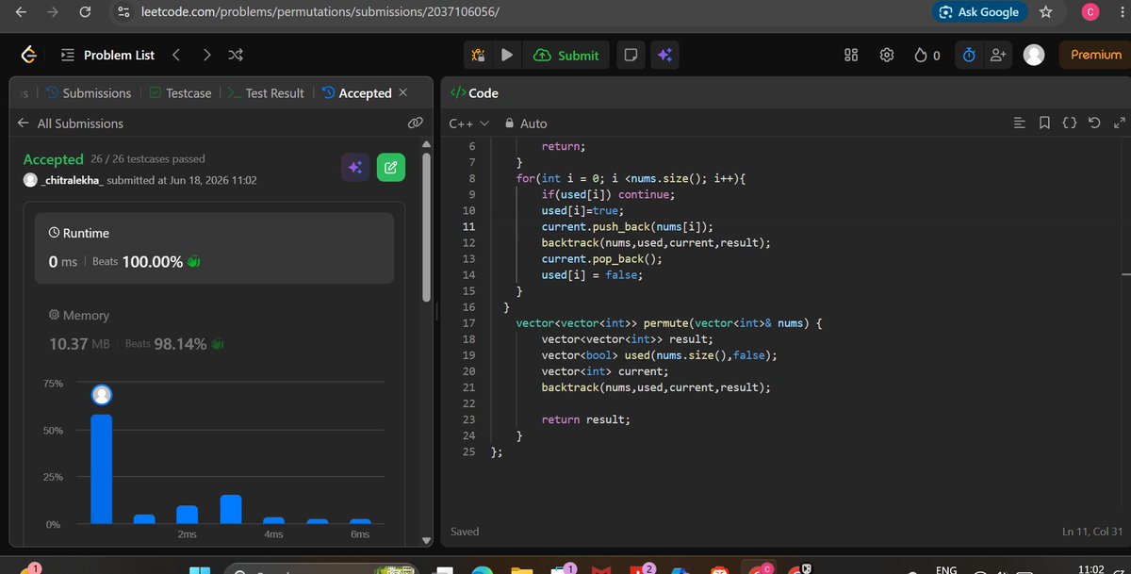The width and height of the screenshot is (1131, 574).
Task: Open the settings gear icon
Action: [x=886, y=55]
